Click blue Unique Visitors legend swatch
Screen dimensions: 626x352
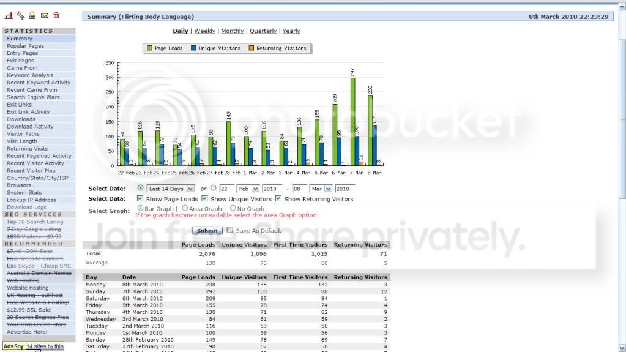coord(193,48)
